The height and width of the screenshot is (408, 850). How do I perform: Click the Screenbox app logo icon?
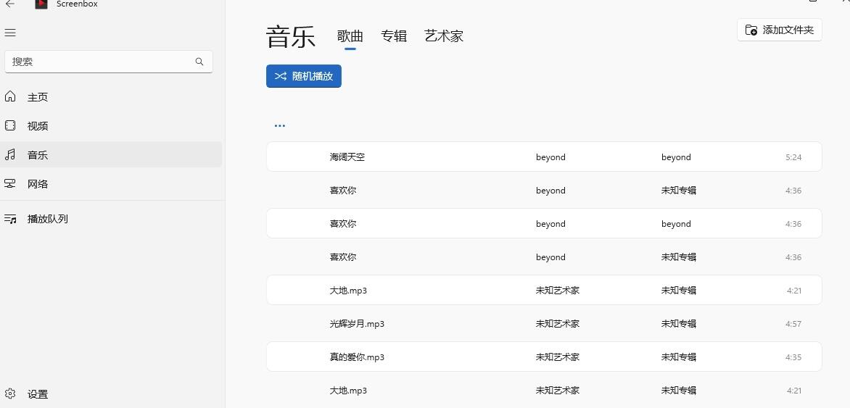(41, 4)
